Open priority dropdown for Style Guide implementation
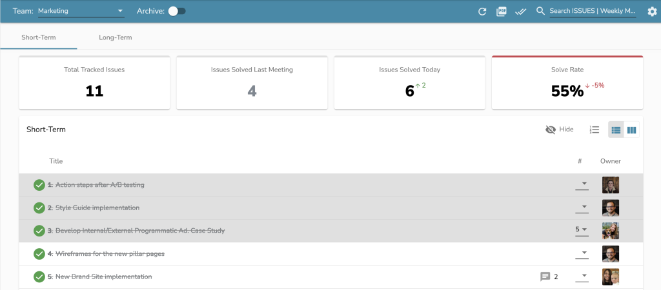Screen dimensions: 661x290 click(x=582, y=208)
